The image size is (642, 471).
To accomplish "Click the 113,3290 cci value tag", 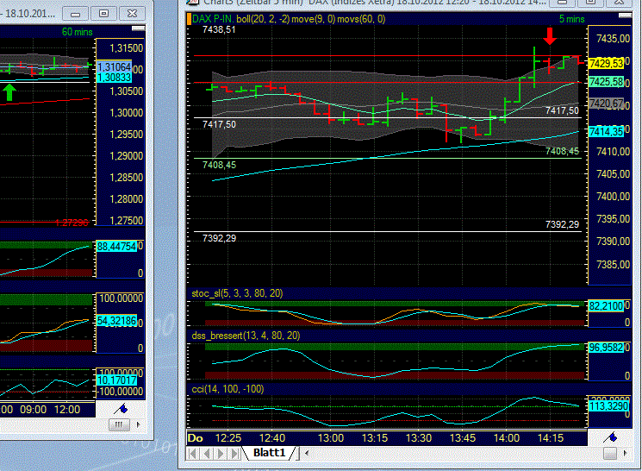I will (x=608, y=405).
